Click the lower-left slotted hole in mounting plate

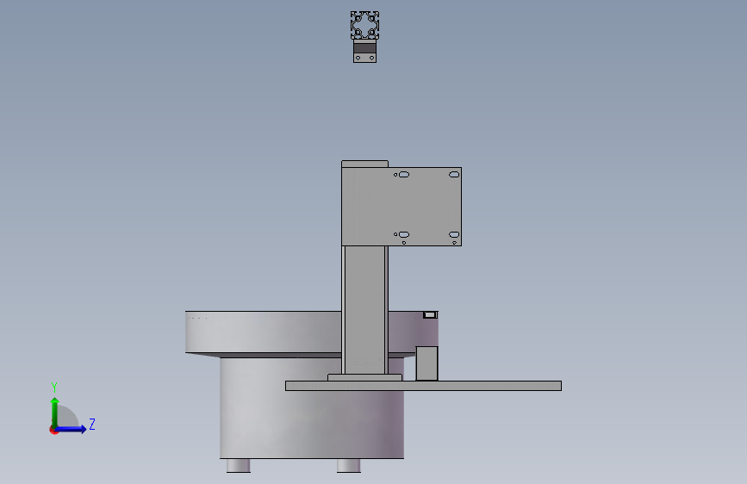click(404, 234)
